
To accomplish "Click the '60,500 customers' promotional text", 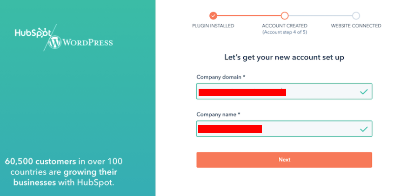I will (x=40, y=162).
